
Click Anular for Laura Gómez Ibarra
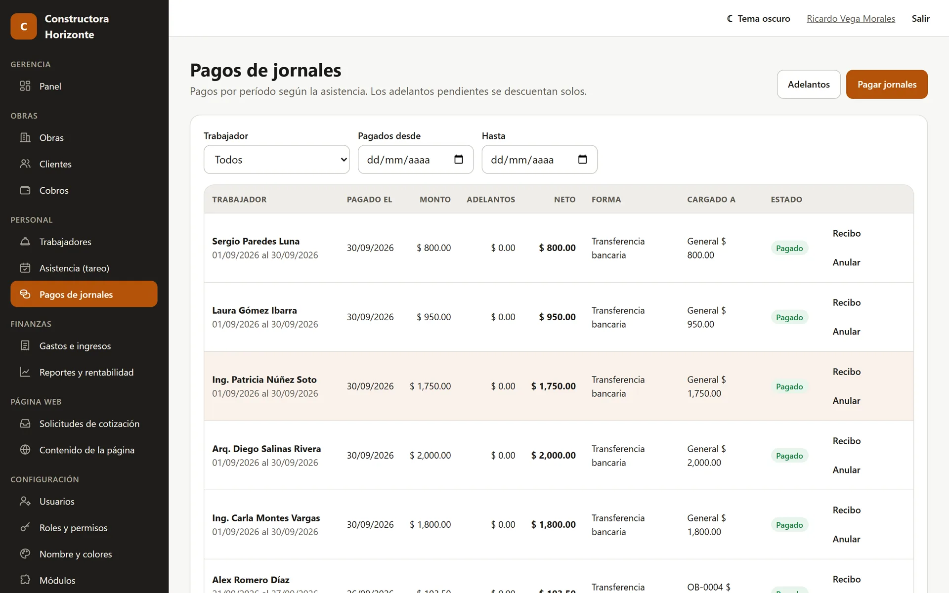coord(846,332)
